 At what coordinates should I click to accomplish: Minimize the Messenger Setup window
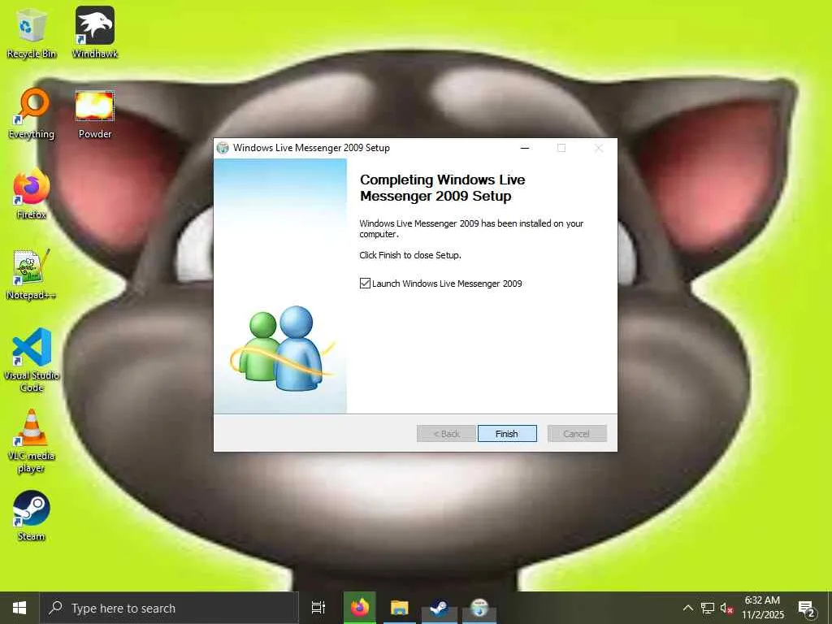(525, 148)
